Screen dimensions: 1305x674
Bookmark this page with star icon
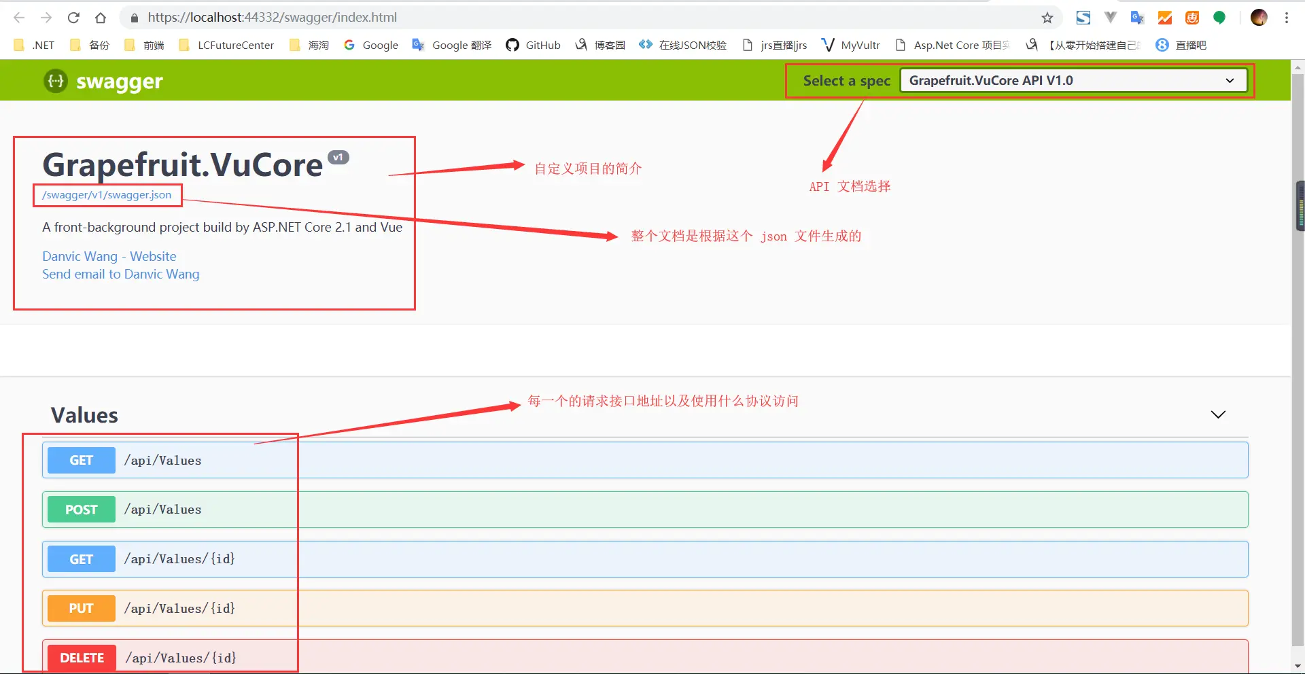click(1047, 18)
